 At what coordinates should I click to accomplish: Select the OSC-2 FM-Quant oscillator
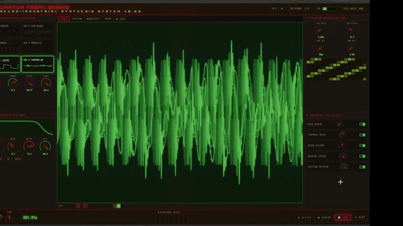click(37, 30)
